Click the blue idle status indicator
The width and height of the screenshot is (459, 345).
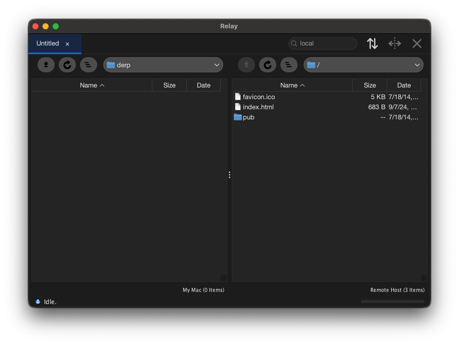38,301
